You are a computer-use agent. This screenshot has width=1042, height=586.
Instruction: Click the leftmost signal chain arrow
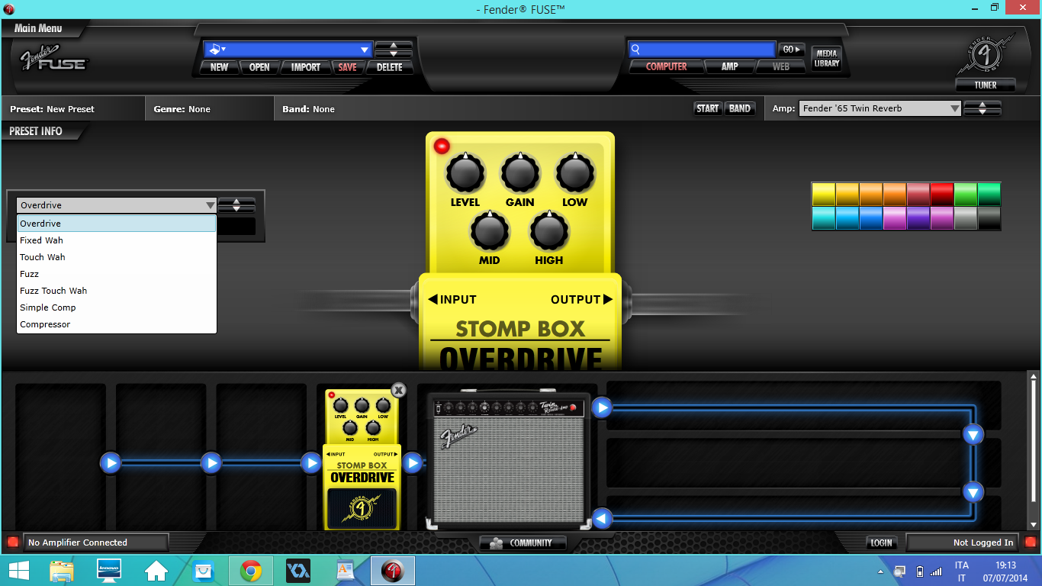coord(111,462)
